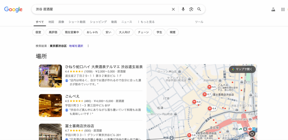Switch to the 地図 tab
Viewport: 288px width, 140px height.
[x=51, y=22]
